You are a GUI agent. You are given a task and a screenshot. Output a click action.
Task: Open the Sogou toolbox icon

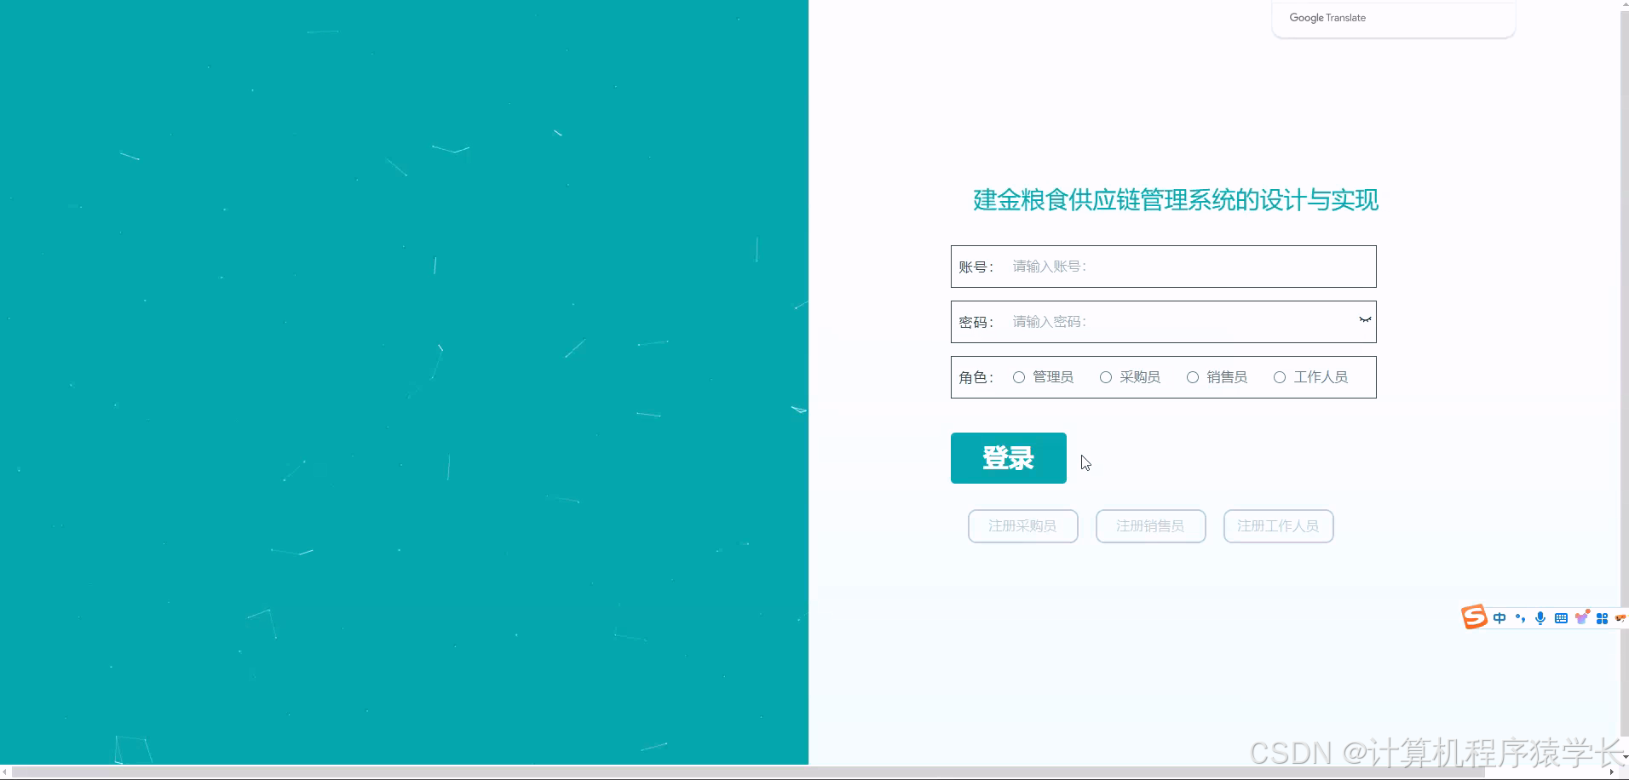tap(1603, 618)
